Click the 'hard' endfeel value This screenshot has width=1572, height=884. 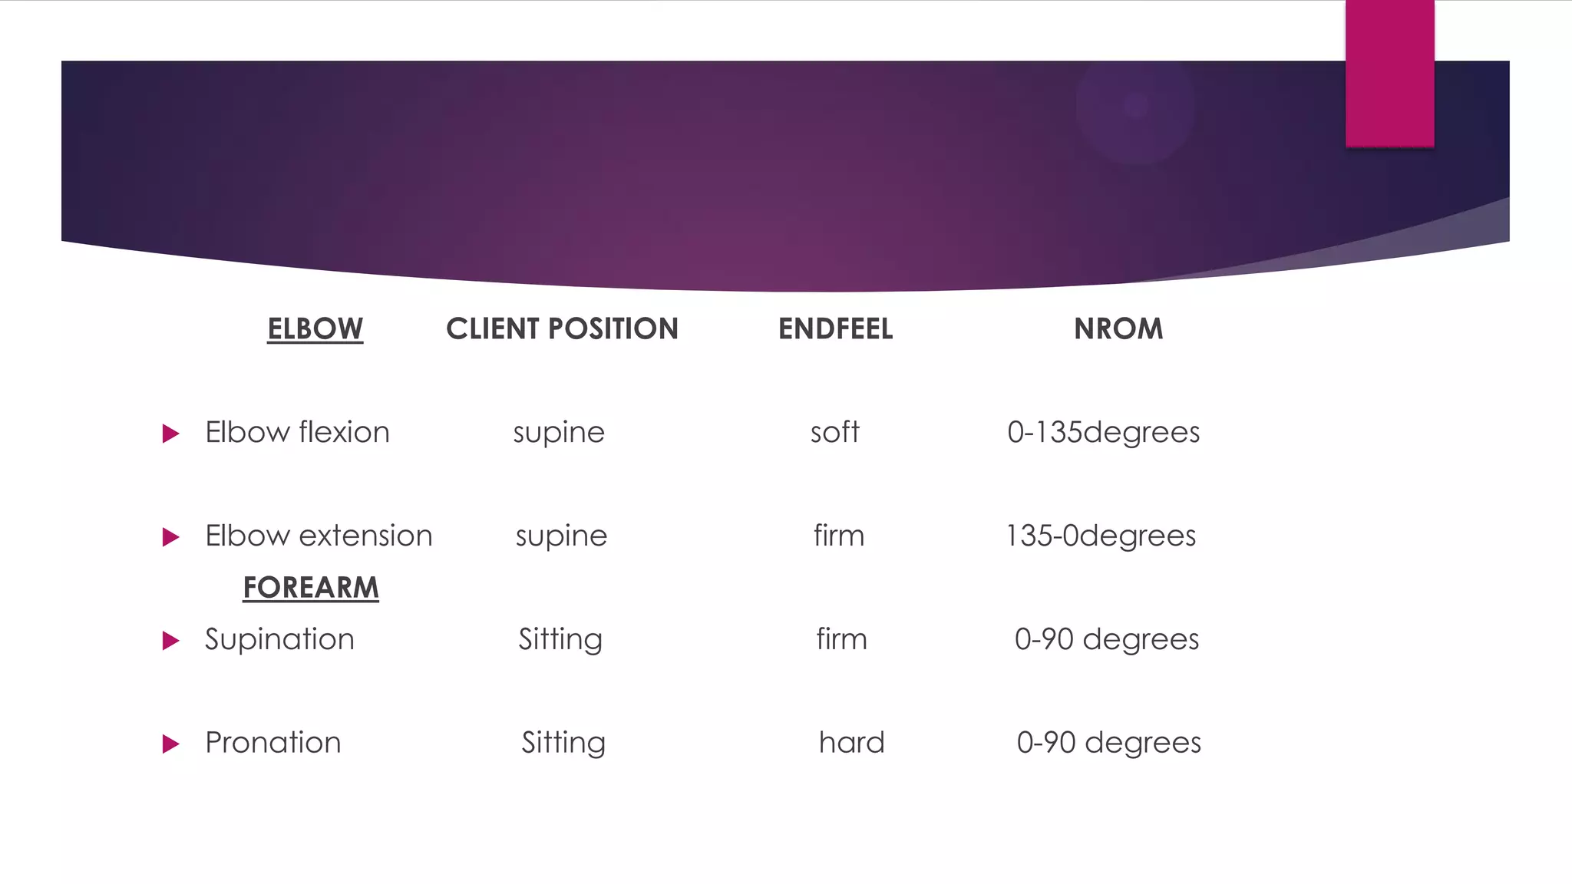pos(851,743)
